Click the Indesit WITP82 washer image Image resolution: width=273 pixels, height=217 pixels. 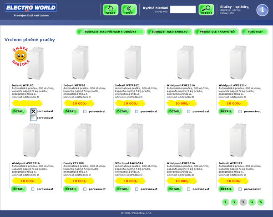click(80, 62)
